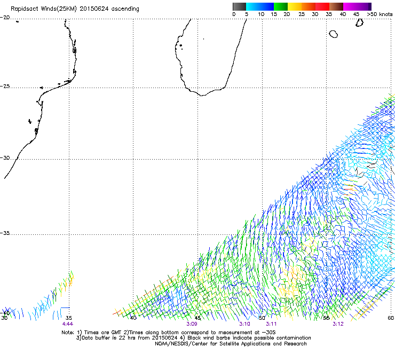Image resolution: width=395 pixels, height=347 pixels.
Task: Select the green 15-20 knots legend swatch
Action: [281, 6]
